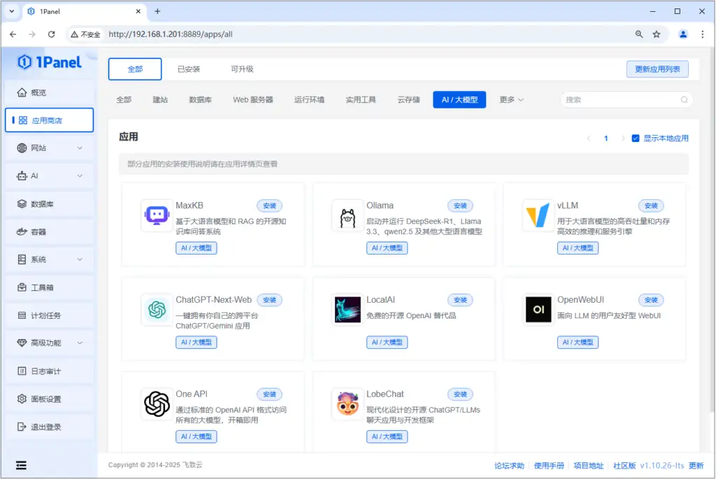The image size is (716, 479).
Task: Open 应用商店 from the sidebar
Action: (x=49, y=120)
